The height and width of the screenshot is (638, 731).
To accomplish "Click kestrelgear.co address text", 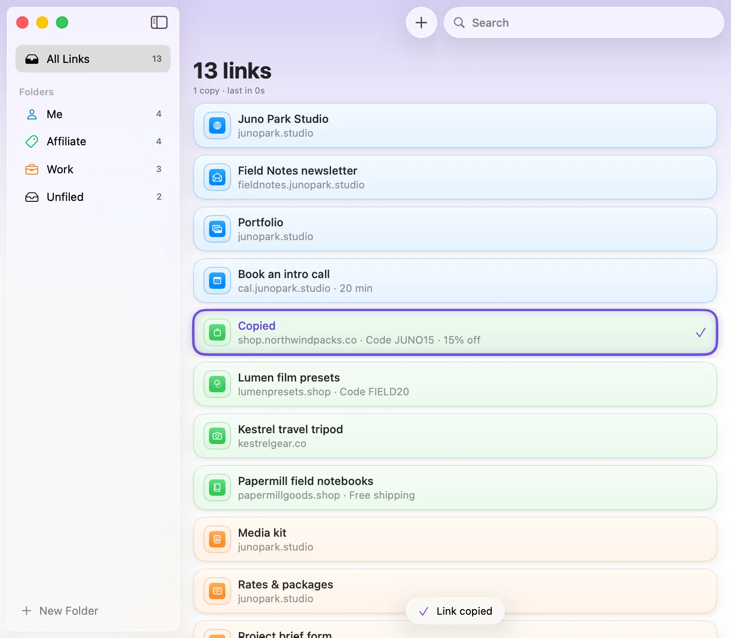I will [272, 444].
